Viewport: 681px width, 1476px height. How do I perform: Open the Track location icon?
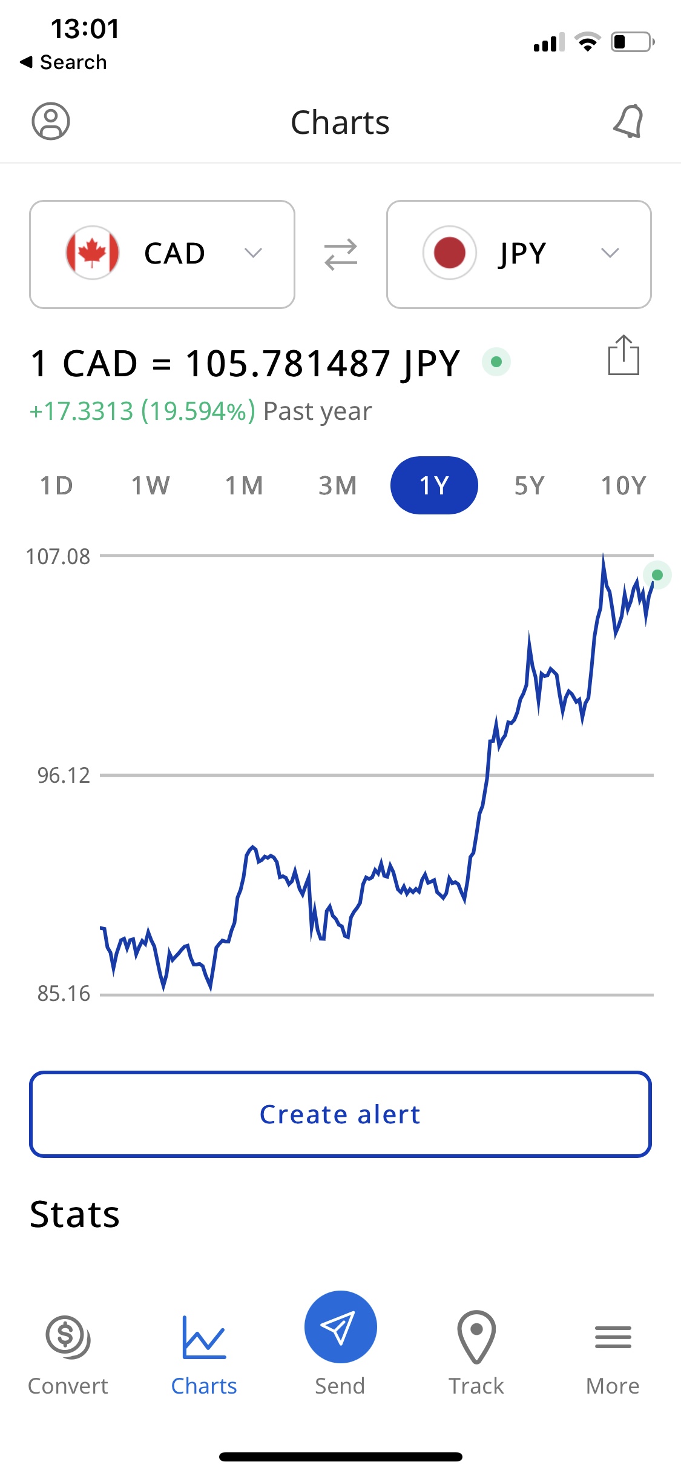coord(476,1337)
